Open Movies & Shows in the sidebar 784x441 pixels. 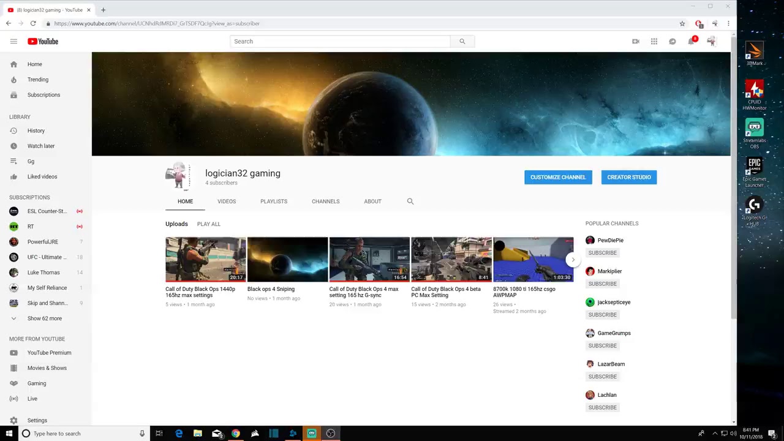tap(46, 368)
